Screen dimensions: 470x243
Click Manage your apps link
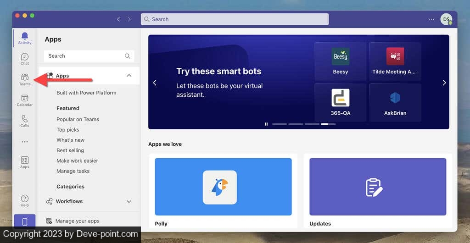coord(77,221)
